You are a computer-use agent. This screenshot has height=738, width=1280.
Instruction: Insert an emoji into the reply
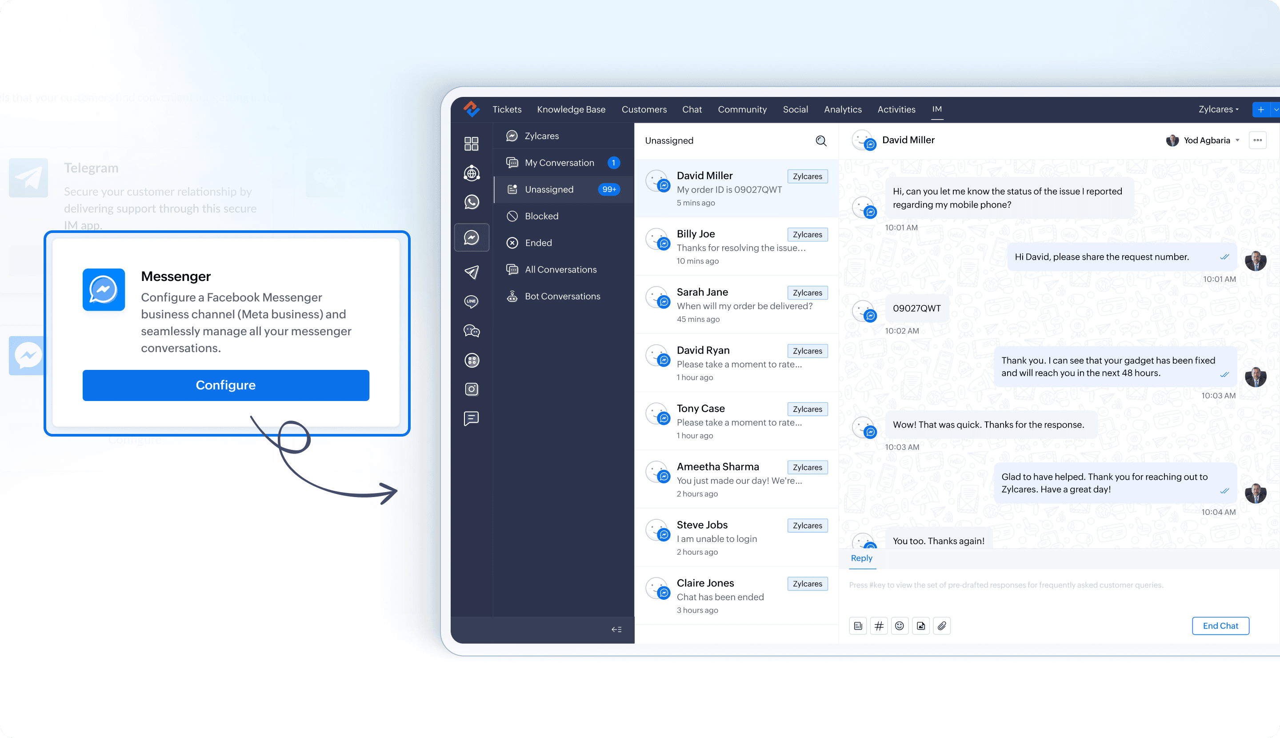tap(900, 626)
